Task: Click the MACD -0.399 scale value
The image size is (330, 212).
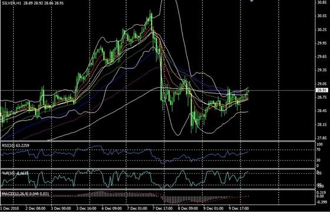Action: click(321, 202)
